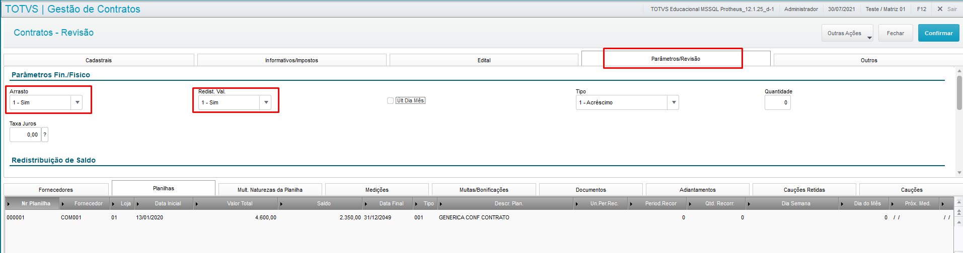The width and height of the screenshot is (963, 253).
Task: Click scroll-up arrow of parameters panel
Action: [959, 71]
